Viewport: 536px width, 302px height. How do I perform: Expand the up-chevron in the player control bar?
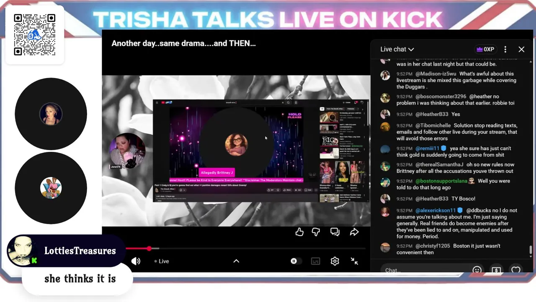(x=236, y=261)
